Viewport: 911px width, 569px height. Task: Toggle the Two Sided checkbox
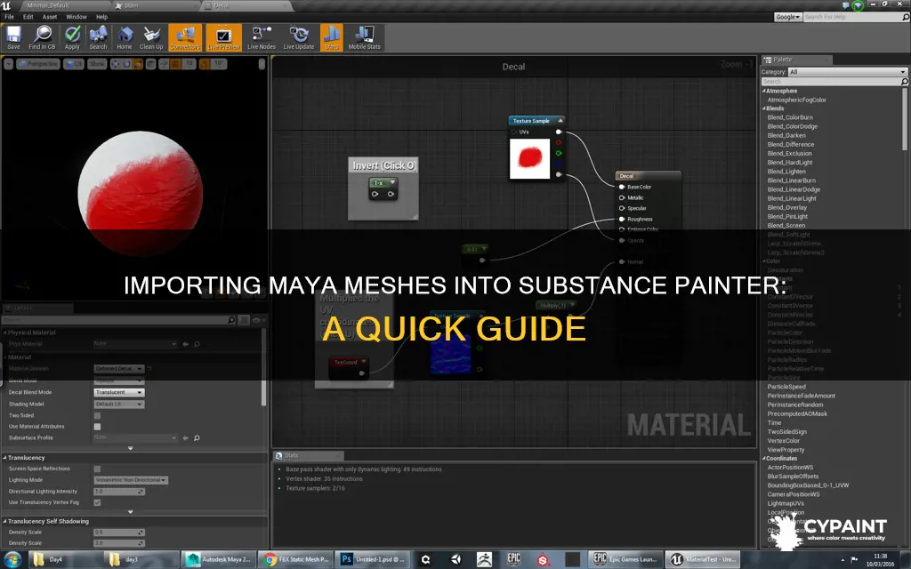click(x=97, y=416)
